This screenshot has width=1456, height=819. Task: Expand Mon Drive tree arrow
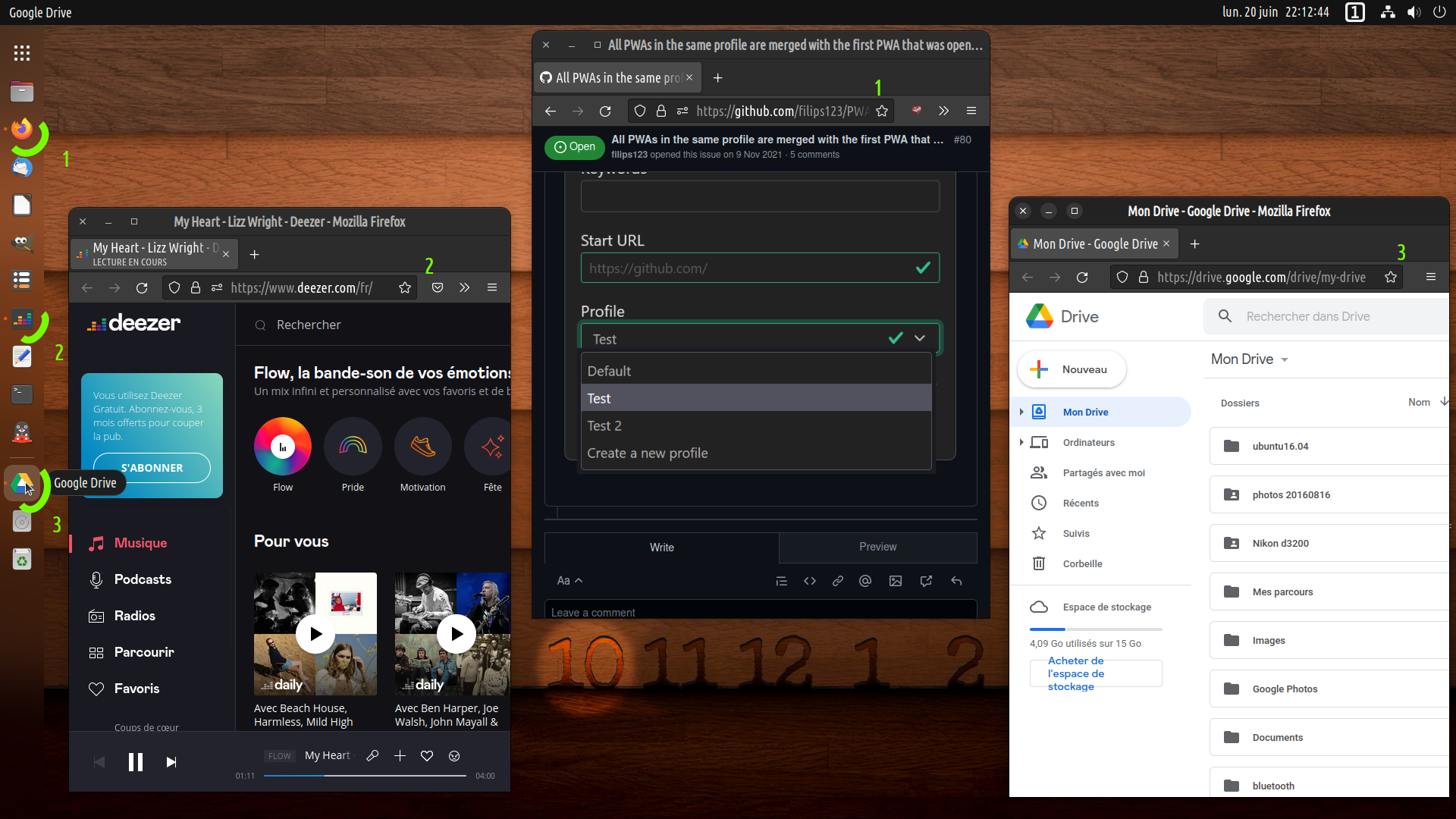pyautogui.click(x=1021, y=412)
